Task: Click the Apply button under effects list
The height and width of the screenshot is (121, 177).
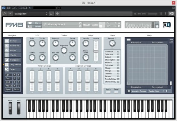Action: tap(108, 92)
